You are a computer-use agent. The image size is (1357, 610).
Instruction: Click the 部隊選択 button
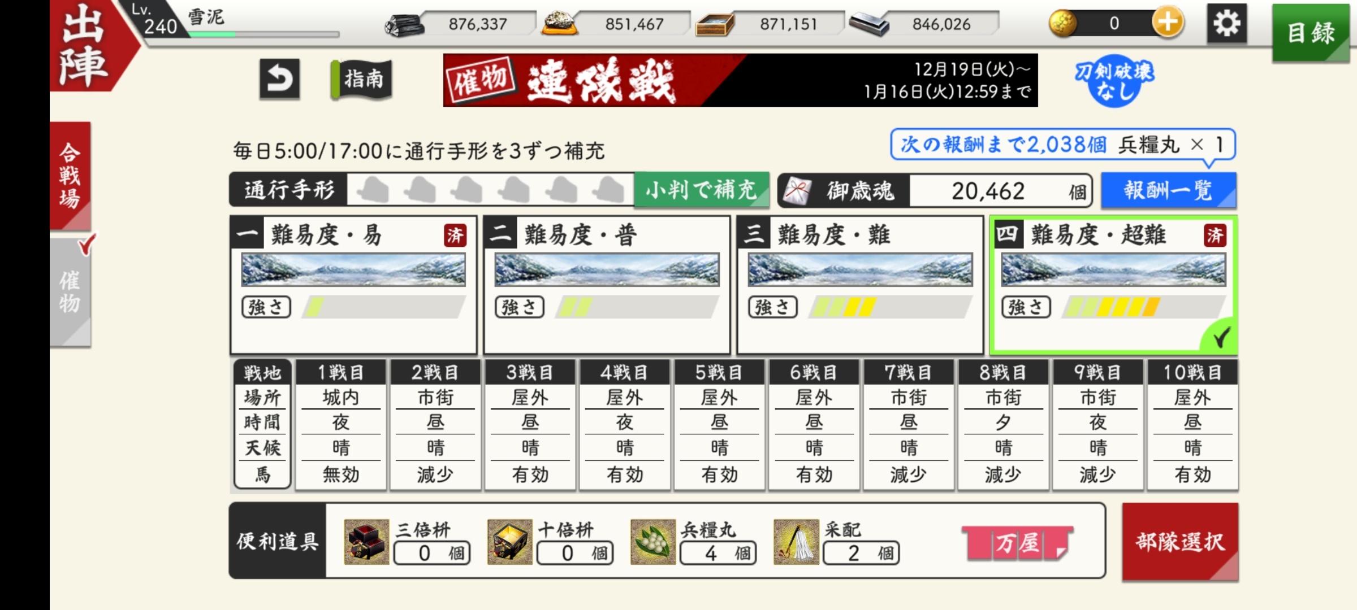tap(1180, 542)
